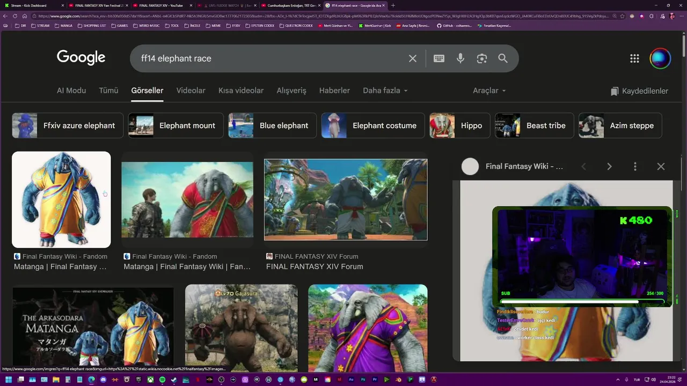The width and height of the screenshot is (687, 386).
Task: Open Xbox app from the taskbar
Action: [x=150, y=380]
